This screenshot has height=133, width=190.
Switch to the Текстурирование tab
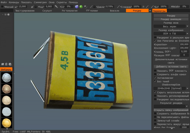(x=25, y=11)
